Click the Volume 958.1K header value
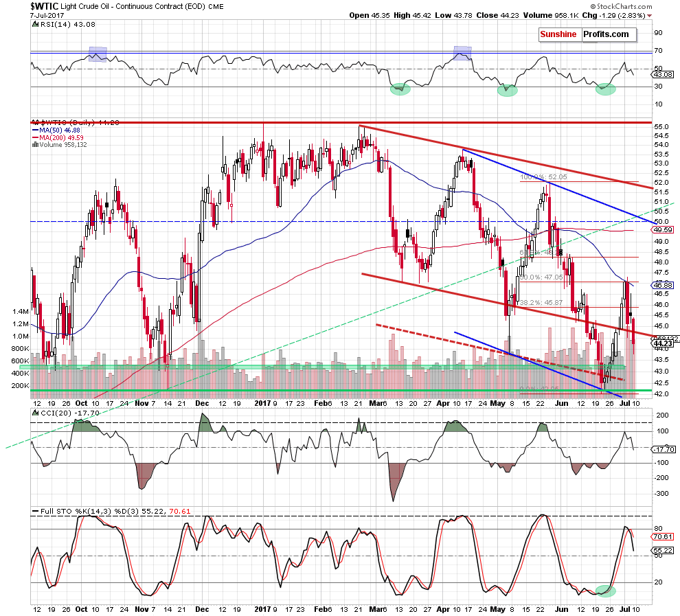Screen dimensions: 680x616 click(551, 15)
